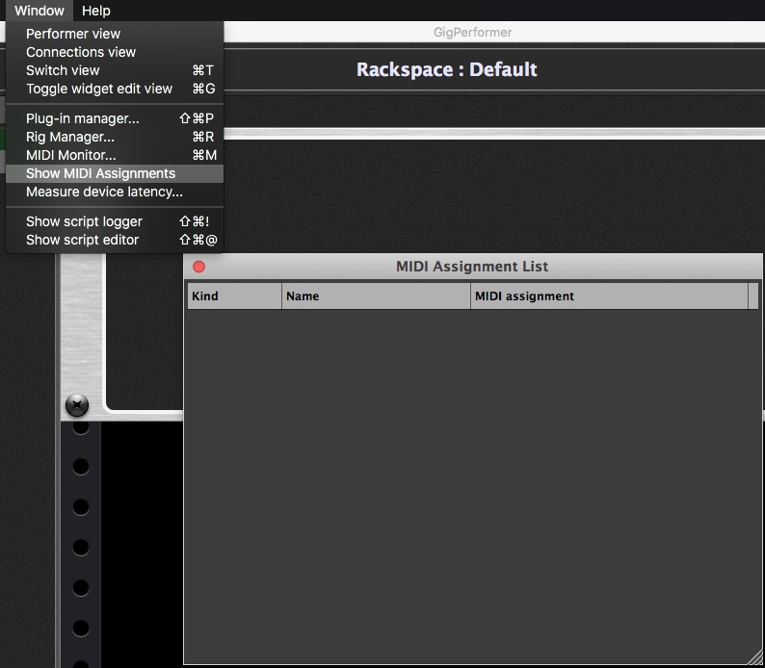Sort by the Kind column header
The height and width of the screenshot is (668, 765).
click(x=235, y=295)
